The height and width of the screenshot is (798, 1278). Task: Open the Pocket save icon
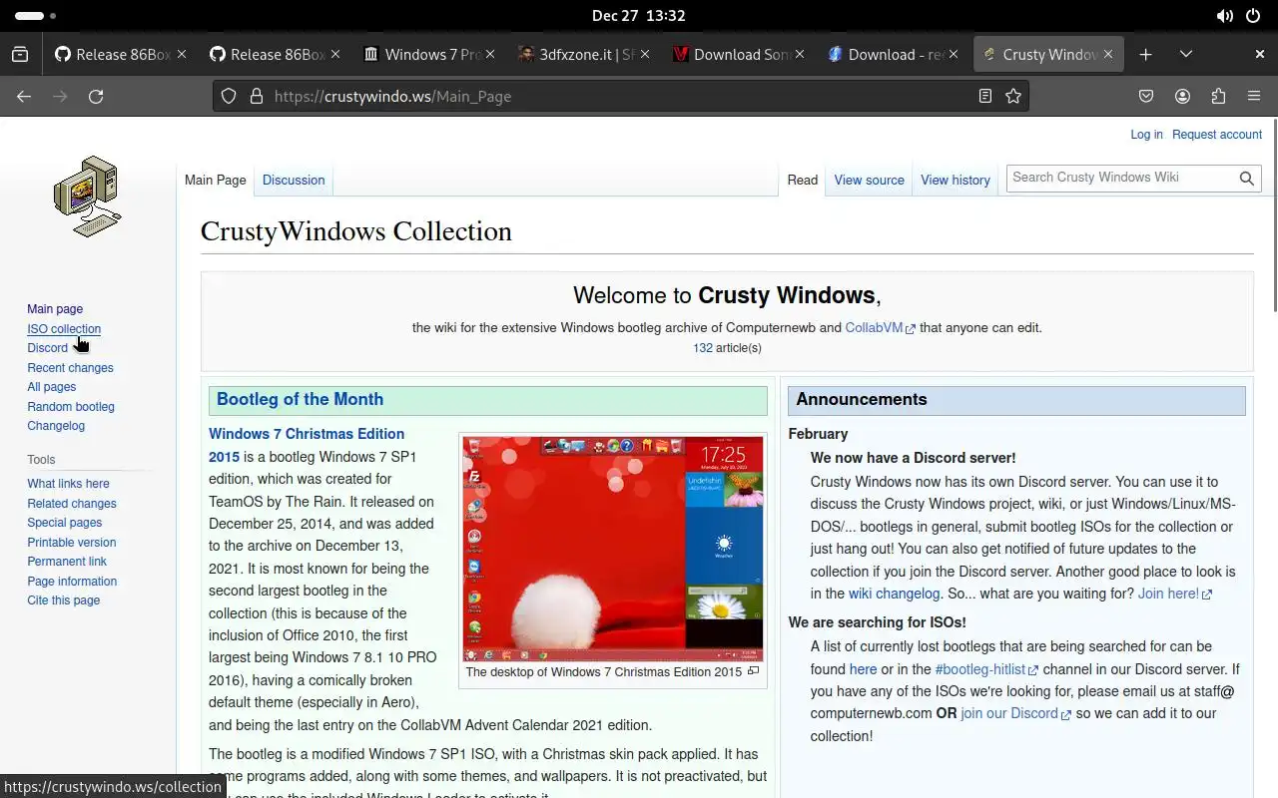pos(1146,96)
